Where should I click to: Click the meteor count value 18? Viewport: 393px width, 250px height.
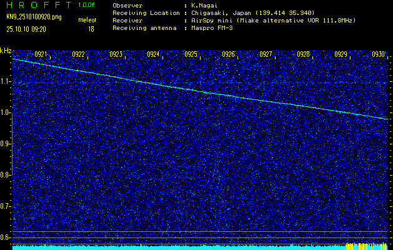(91, 29)
